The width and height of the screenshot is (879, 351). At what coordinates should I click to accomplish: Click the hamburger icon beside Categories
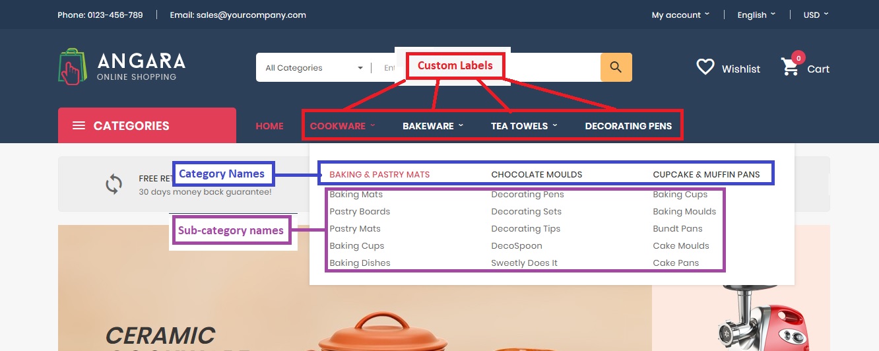[79, 125]
